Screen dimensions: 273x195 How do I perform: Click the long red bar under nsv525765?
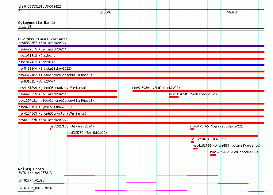(x=162, y=136)
